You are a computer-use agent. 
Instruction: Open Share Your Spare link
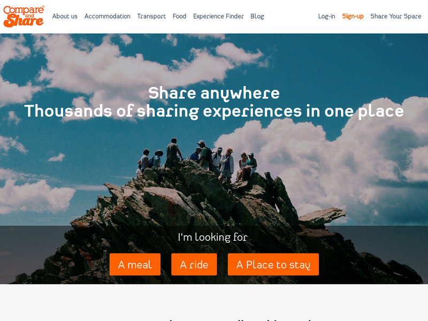tap(395, 17)
